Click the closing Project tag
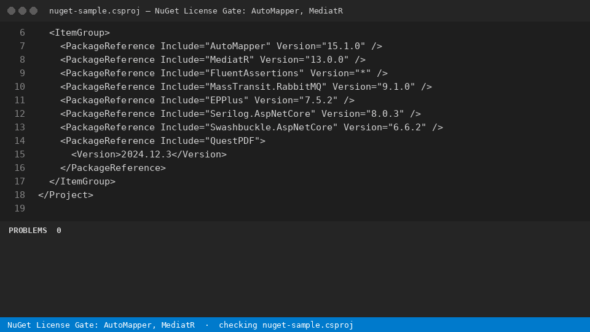This screenshot has width=590, height=332. [66, 196]
